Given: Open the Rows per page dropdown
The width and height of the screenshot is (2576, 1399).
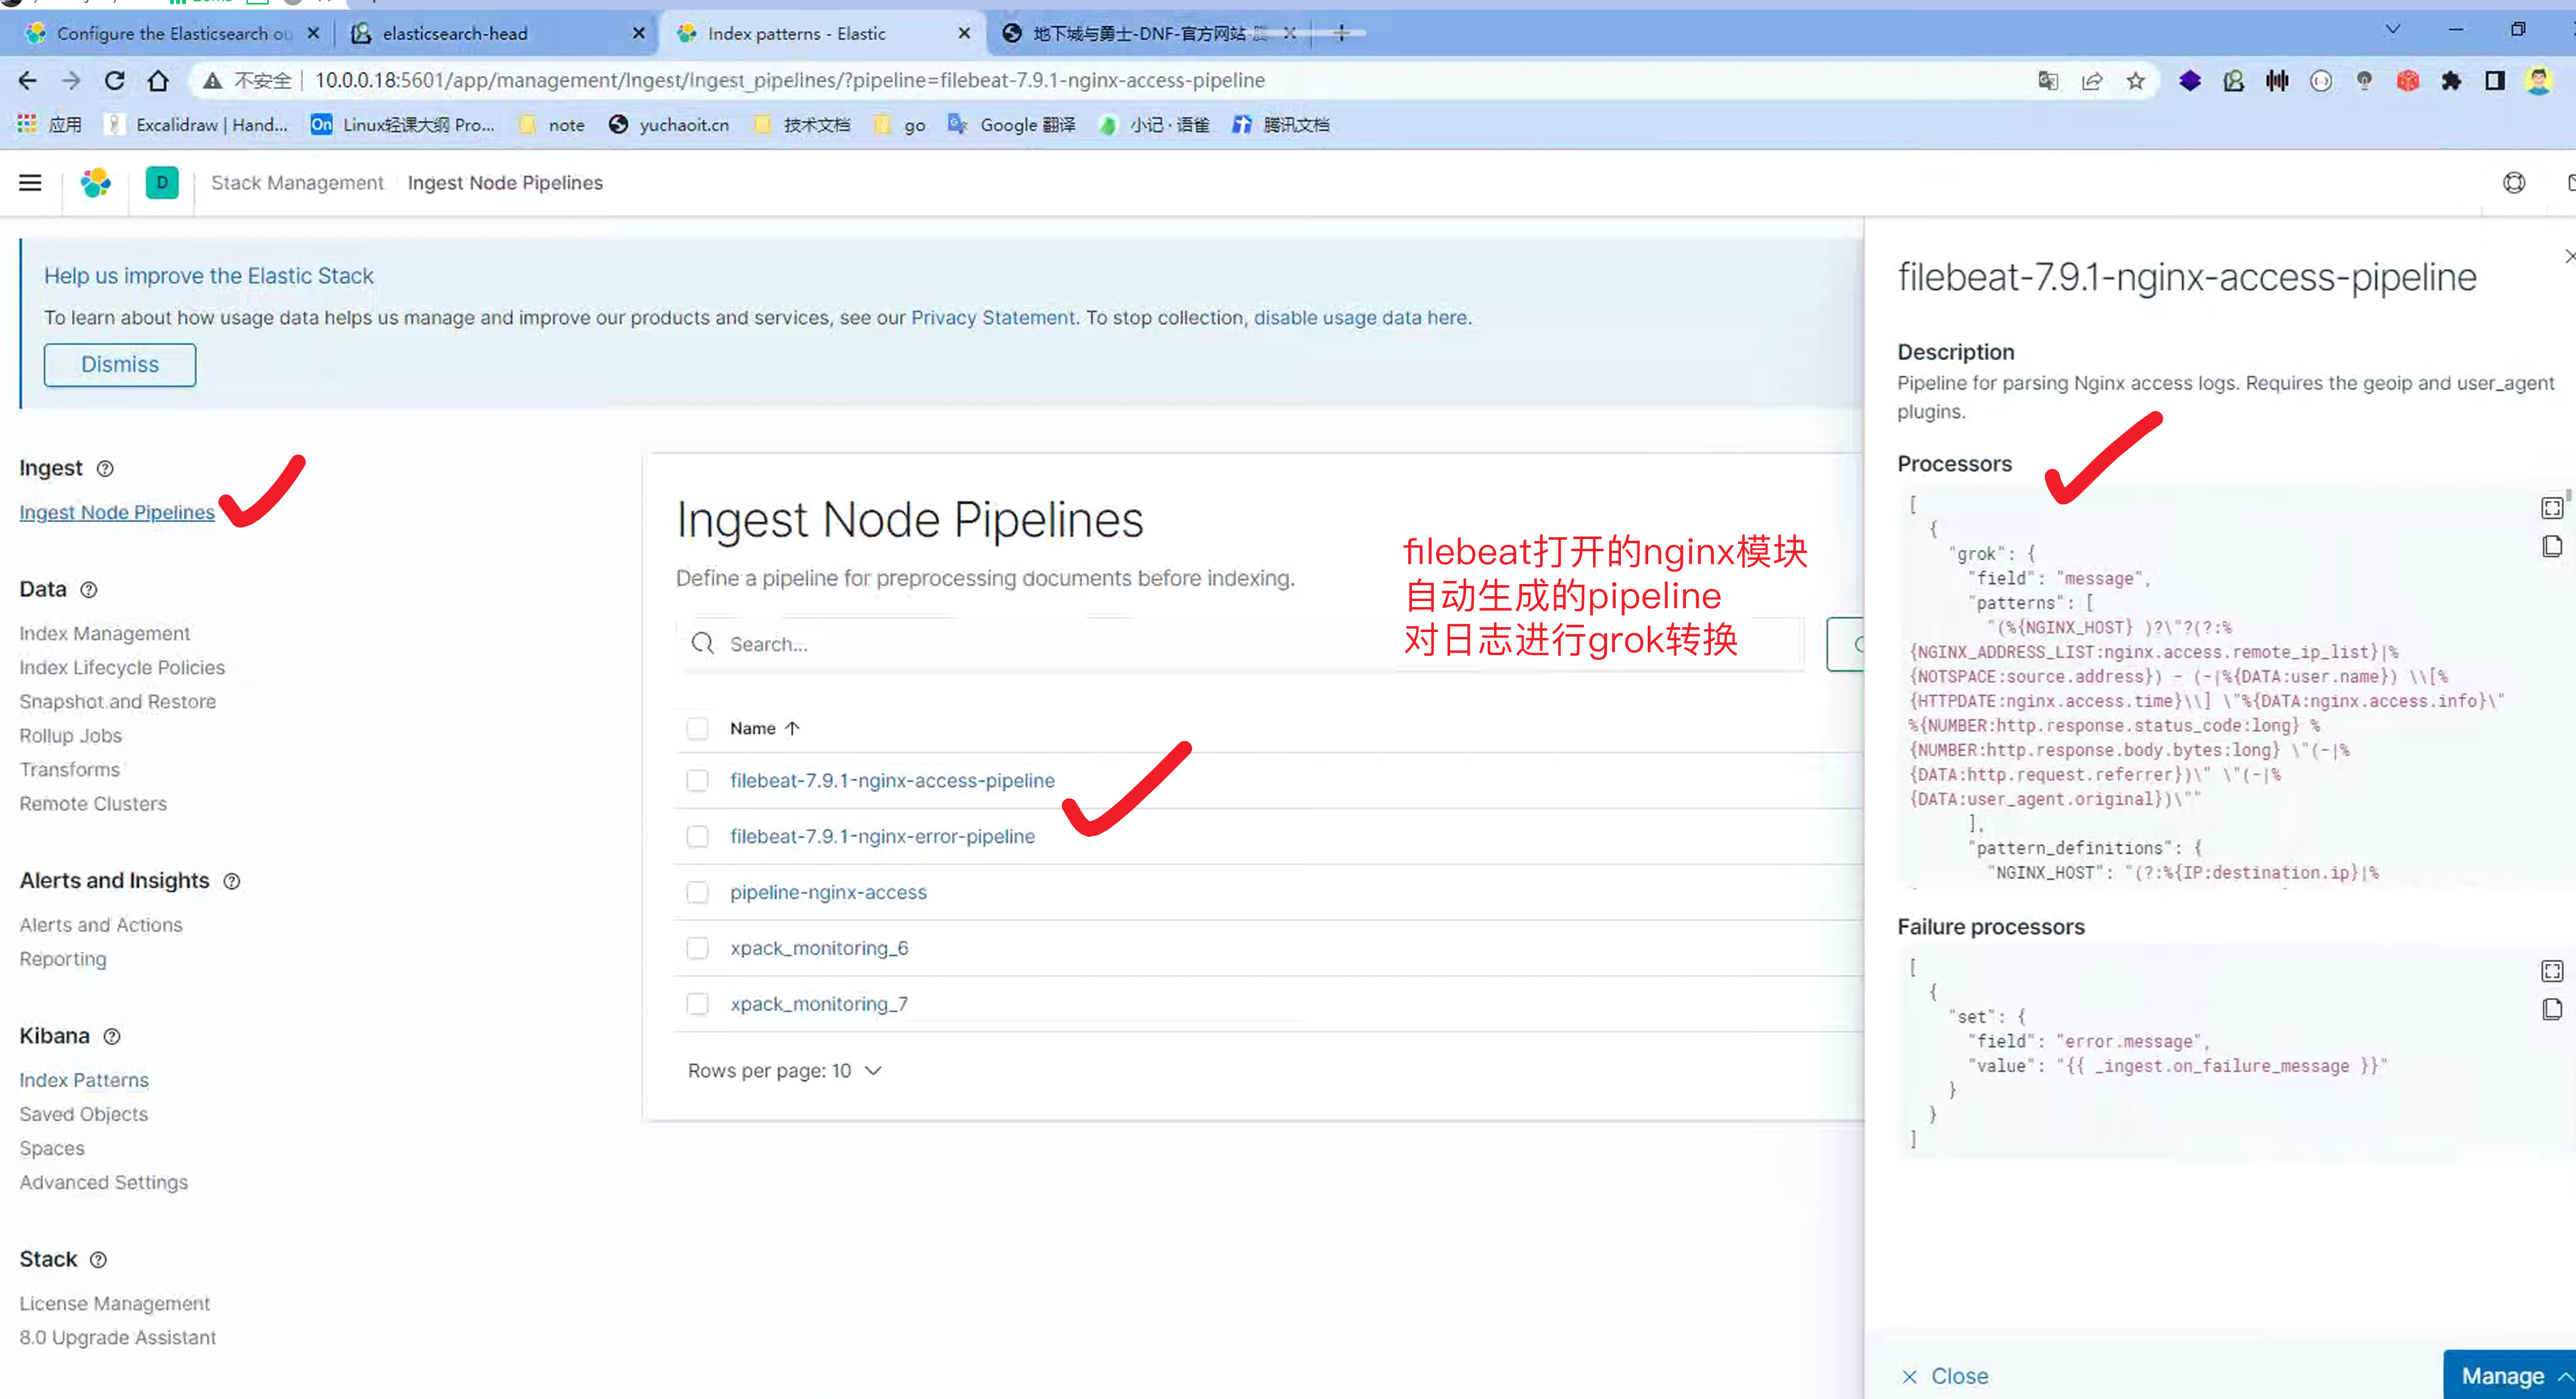Looking at the screenshot, I should point(785,1070).
